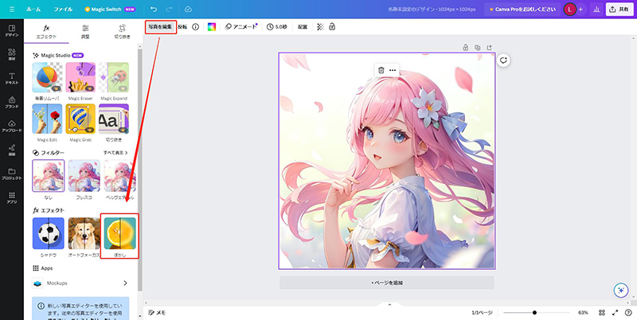
Task: Click the 63% zoom value
Action: tap(583, 313)
